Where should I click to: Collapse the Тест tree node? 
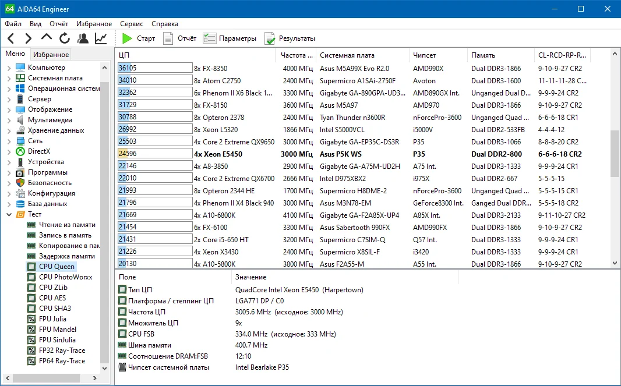[x=9, y=215]
